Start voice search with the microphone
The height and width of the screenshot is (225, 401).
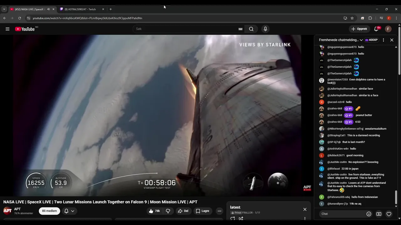tap(265, 29)
